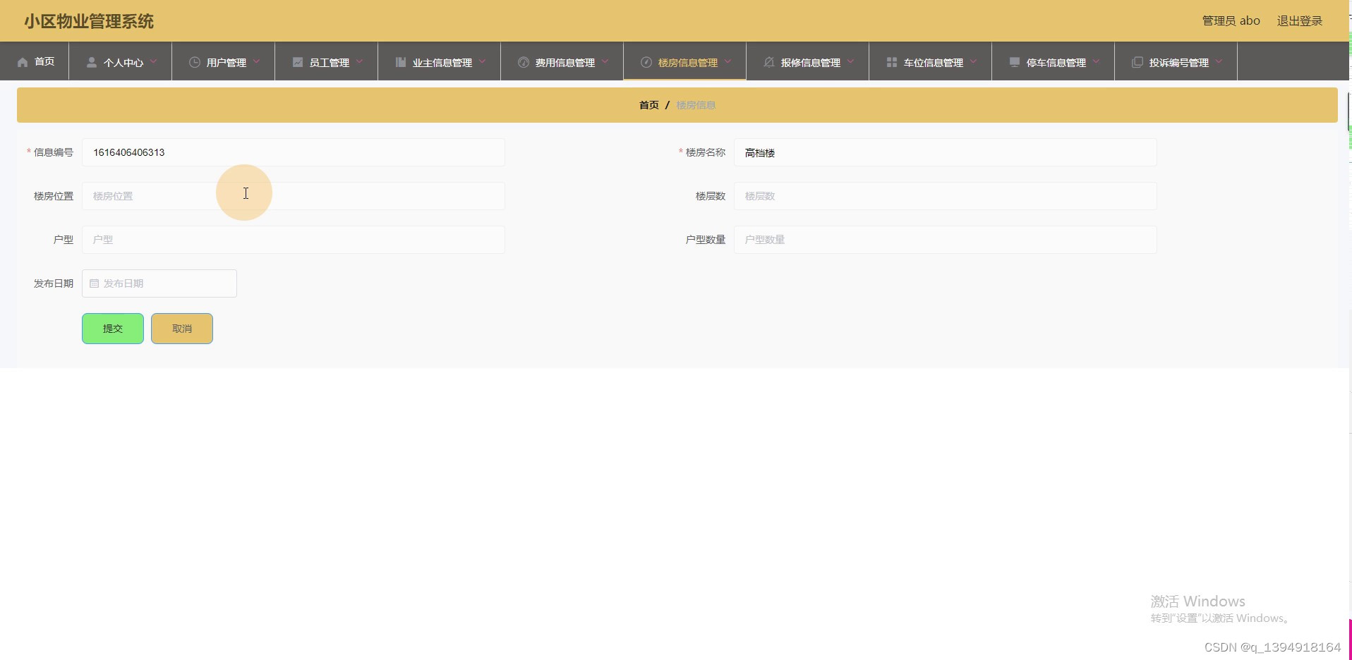Focus the 楼房位置 input field

294,196
